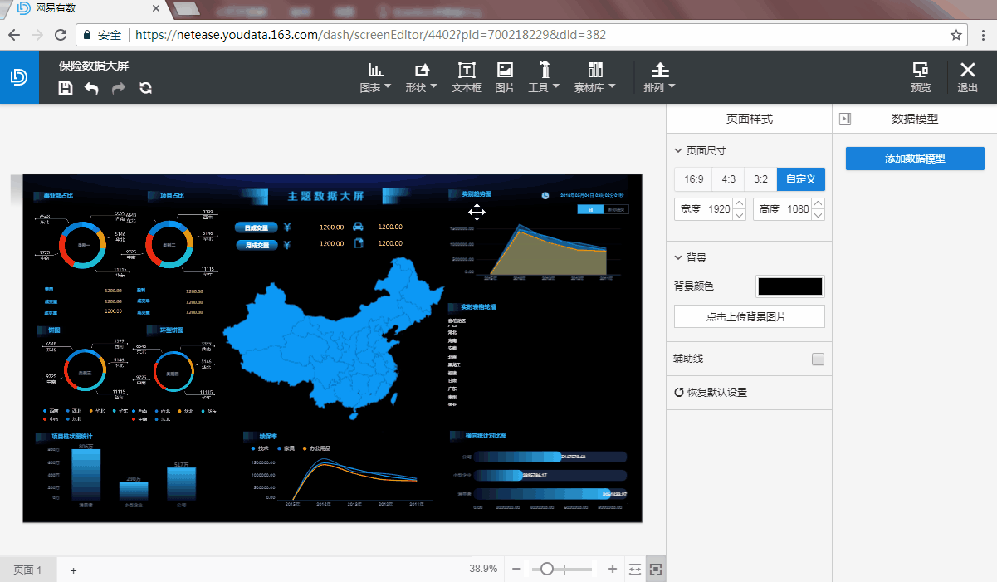Open the 素材库 material library dropdown

594,77
